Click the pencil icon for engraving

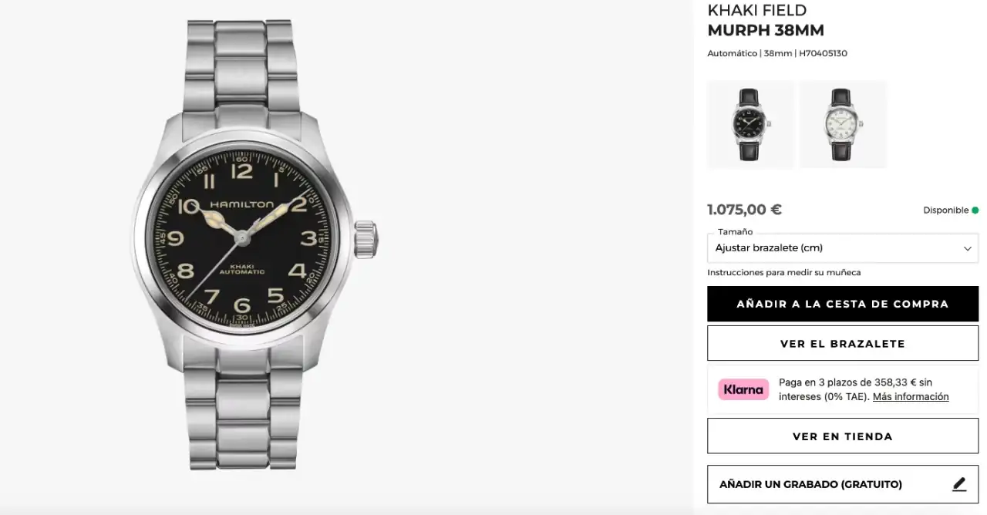pos(959,484)
